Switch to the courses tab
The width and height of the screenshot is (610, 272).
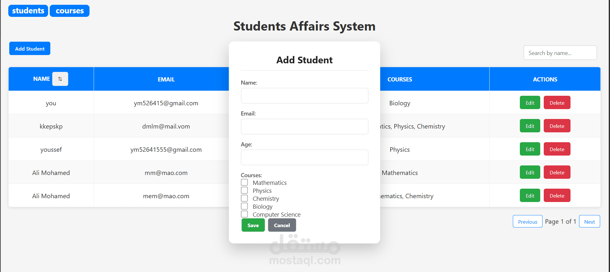click(69, 11)
